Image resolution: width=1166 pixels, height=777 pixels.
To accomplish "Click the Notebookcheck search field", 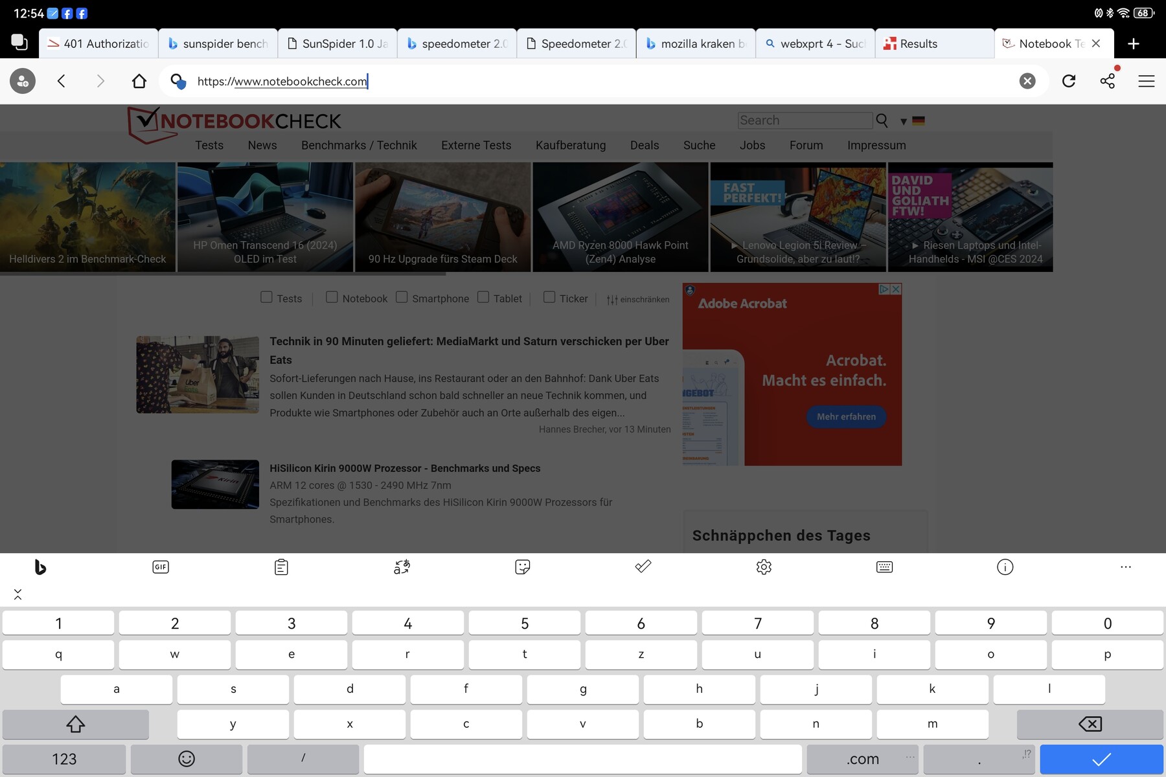I will [x=805, y=120].
